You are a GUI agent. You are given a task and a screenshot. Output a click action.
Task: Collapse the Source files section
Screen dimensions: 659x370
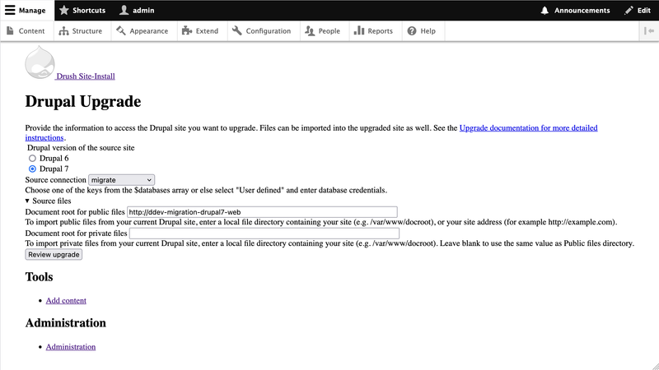point(48,201)
